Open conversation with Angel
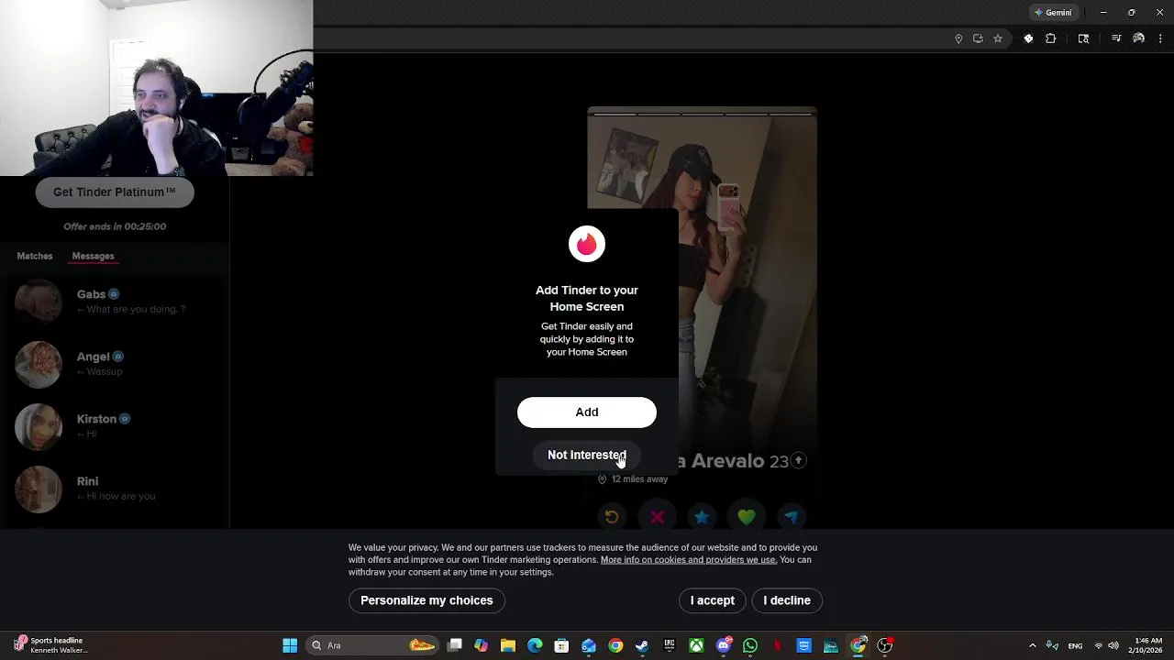Viewport: 1174px width, 660px height. (x=115, y=364)
